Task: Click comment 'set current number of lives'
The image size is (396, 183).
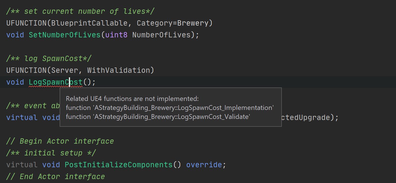Action: pyautogui.click(x=80, y=11)
